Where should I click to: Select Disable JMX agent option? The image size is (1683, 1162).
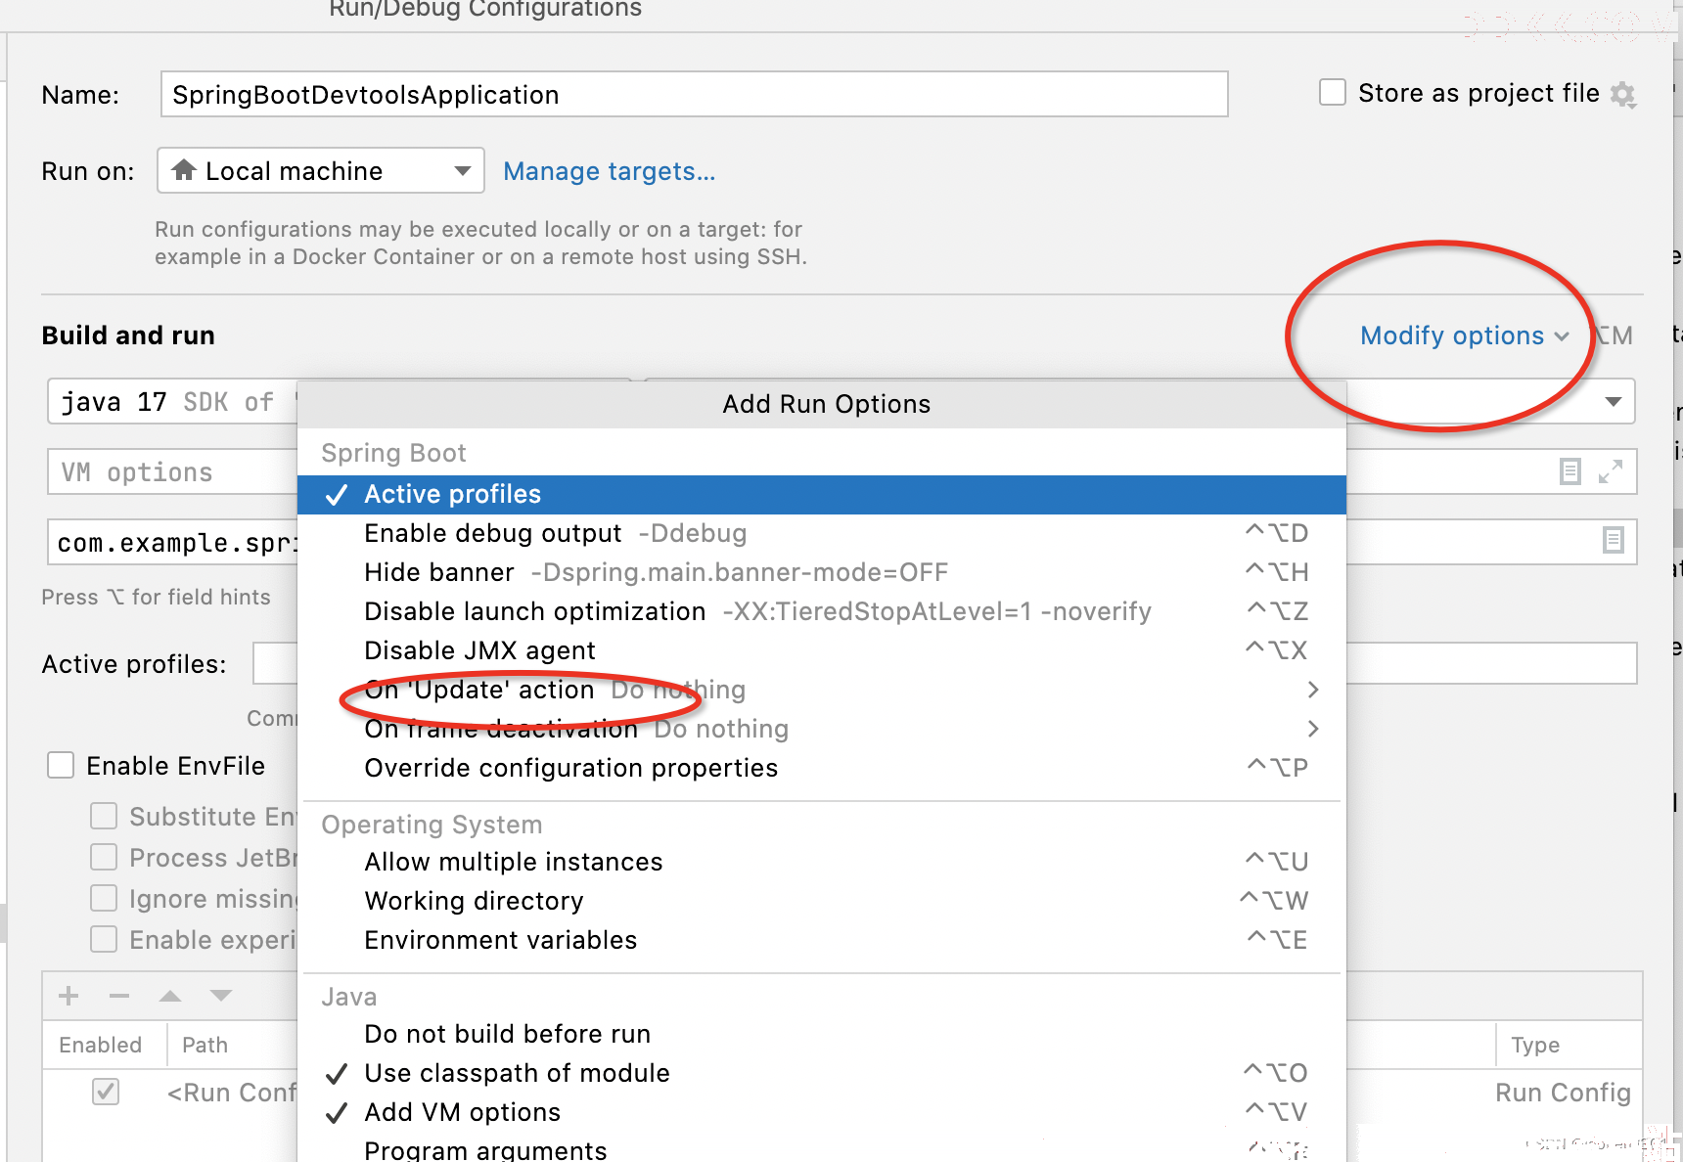coord(822,650)
